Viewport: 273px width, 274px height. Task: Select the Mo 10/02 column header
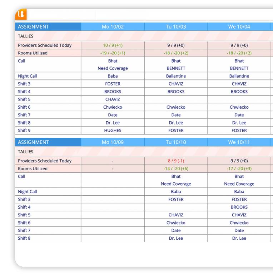click(x=113, y=27)
